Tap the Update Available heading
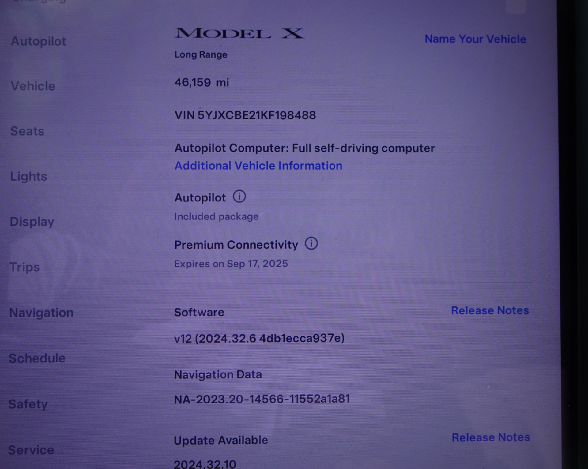 point(221,440)
